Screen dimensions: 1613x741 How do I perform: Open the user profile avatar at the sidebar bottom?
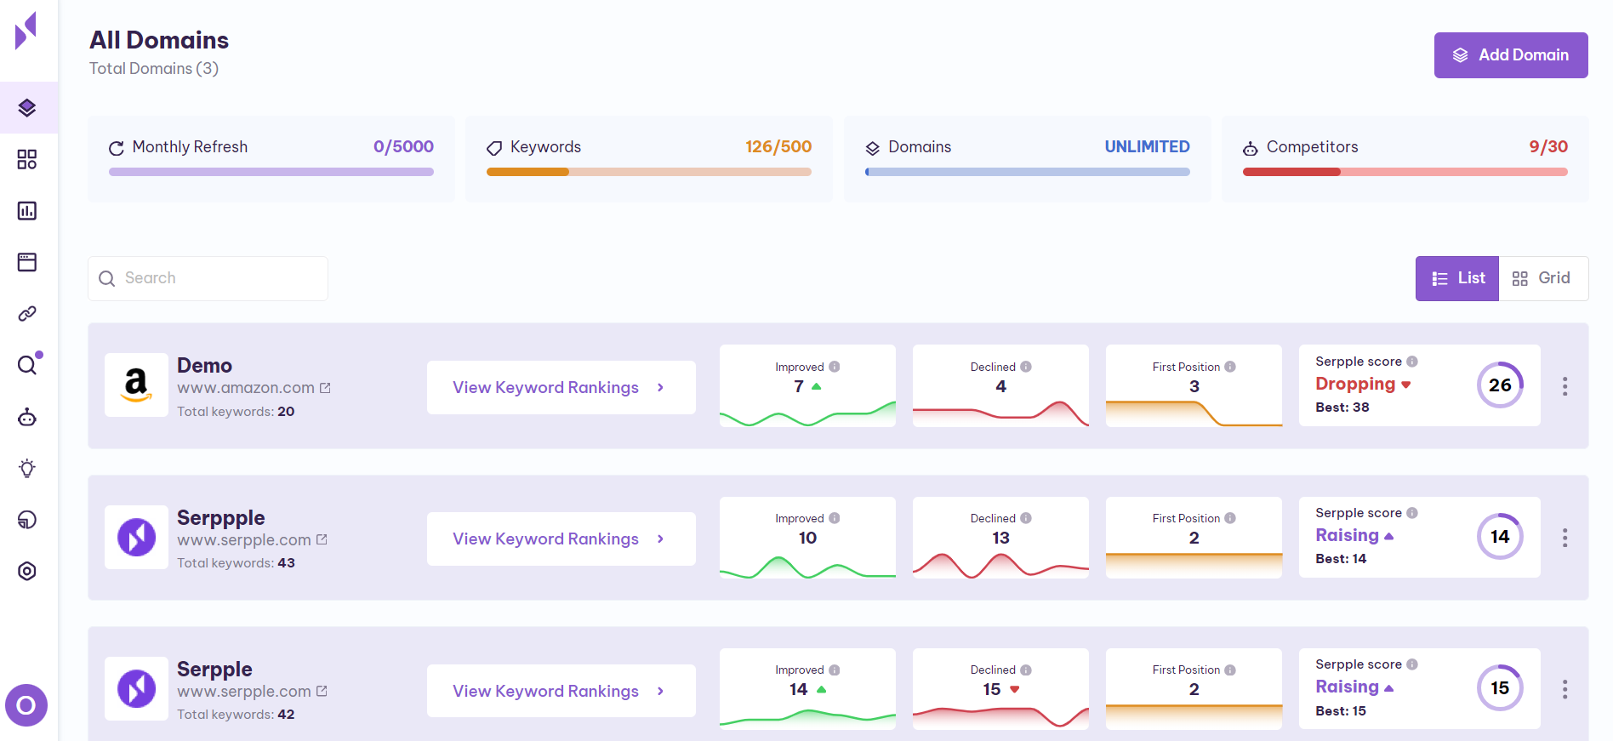(26, 705)
